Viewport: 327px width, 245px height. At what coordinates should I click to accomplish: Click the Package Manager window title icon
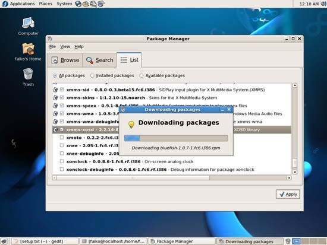pyautogui.click(x=50, y=39)
